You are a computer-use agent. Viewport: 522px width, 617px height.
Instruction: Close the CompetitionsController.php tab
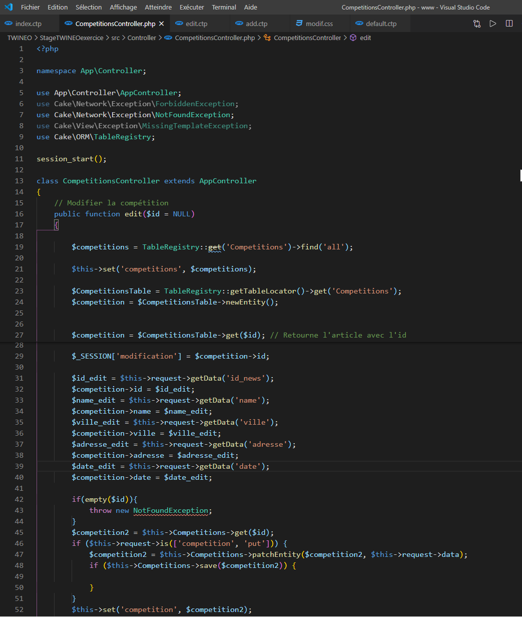[x=161, y=24]
